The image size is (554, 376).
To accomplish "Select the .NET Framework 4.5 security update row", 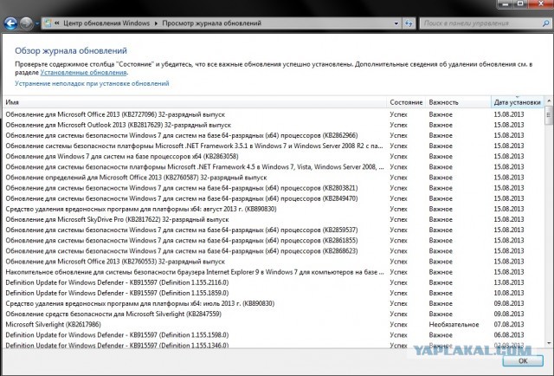I will pyautogui.click(x=274, y=167).
